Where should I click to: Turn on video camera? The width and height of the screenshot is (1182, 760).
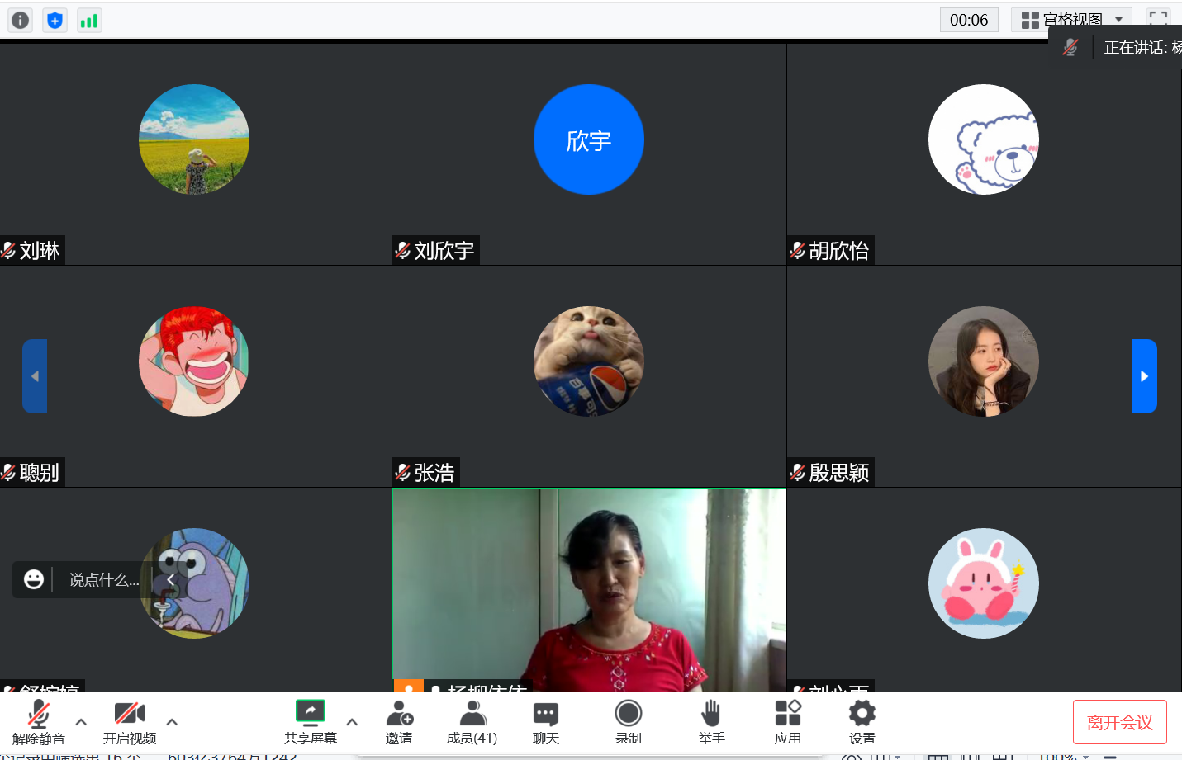pyautogui.click(x=130, y=722)
